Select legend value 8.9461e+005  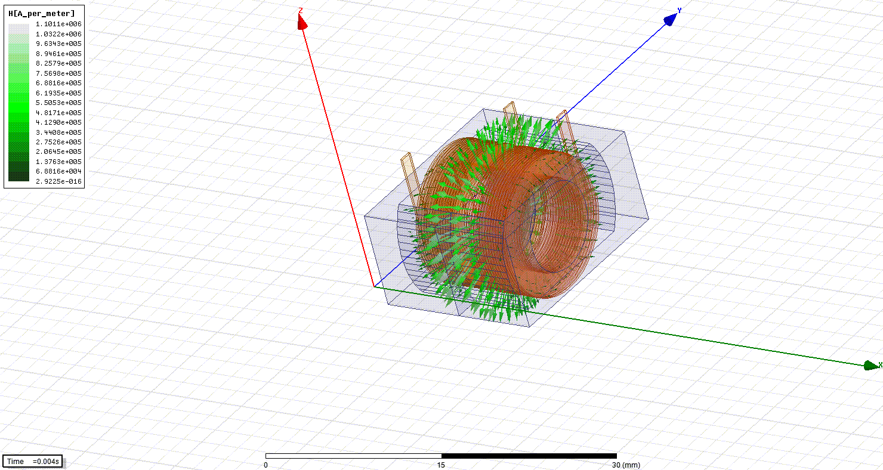[58, 54]
